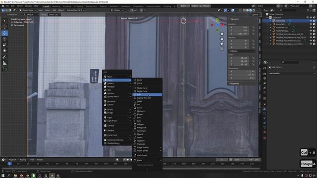
Task: Click the viewport zoom magnifier icon
Action: coord(222,34)
